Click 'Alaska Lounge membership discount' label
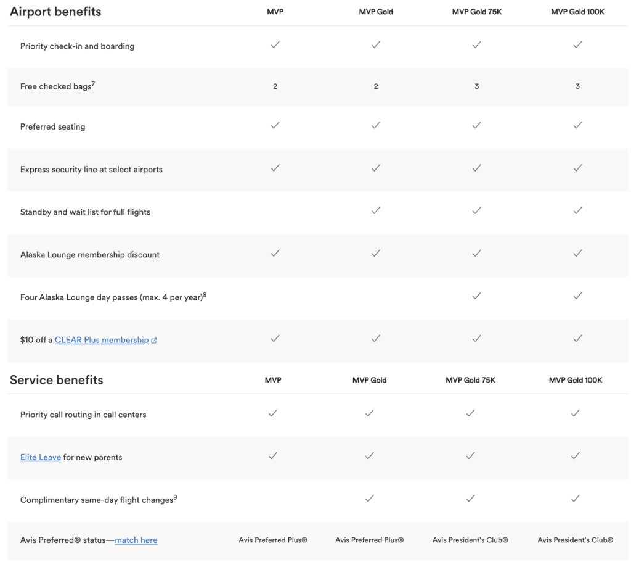 tap(90, 255)
